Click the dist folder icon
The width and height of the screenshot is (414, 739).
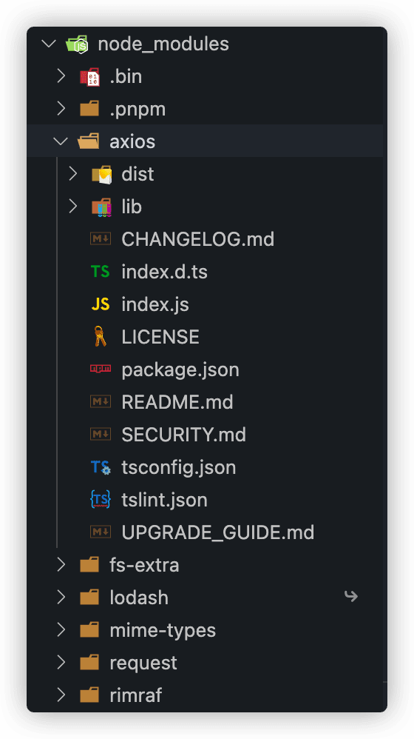(101, 174)
